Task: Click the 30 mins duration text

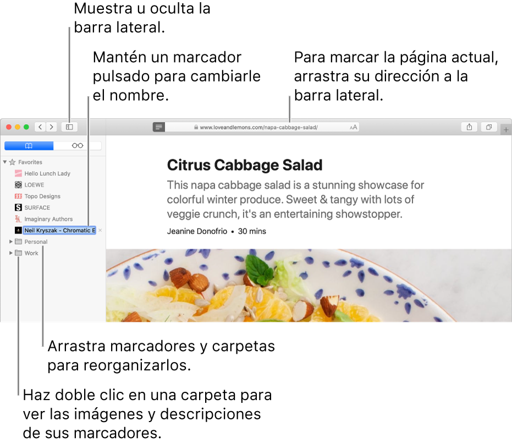Action: click(x=252, y=231)
